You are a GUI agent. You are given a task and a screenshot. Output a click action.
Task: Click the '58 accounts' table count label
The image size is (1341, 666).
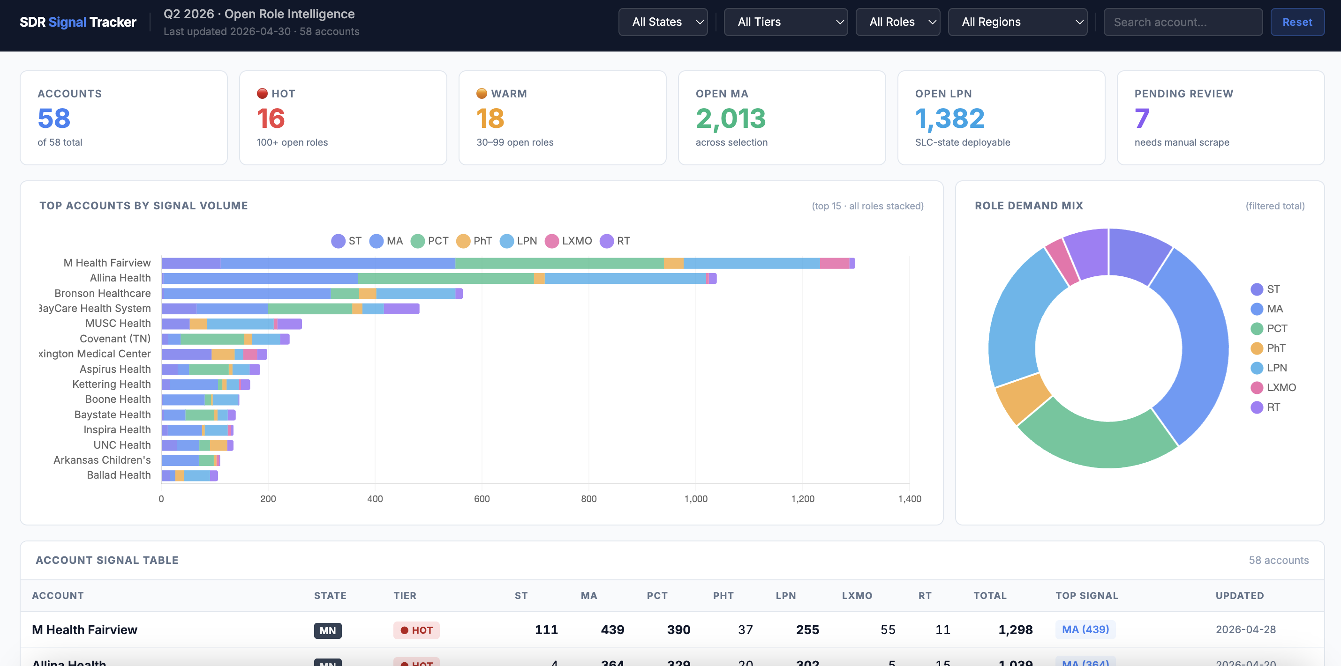point(1279,561)
